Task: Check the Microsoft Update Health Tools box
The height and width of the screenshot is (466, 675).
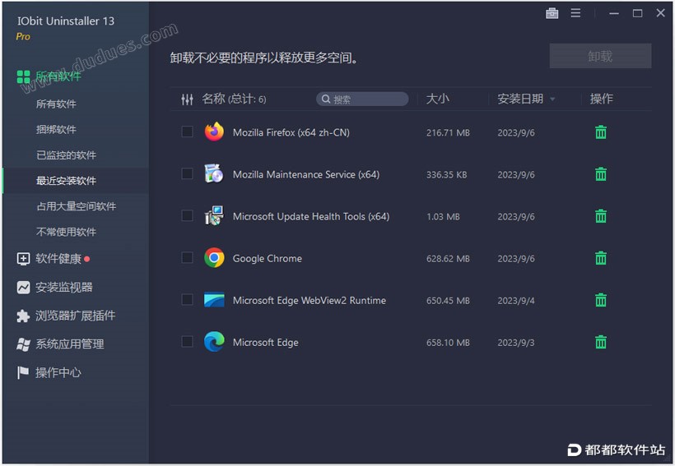Action: [x=187, y=215]
